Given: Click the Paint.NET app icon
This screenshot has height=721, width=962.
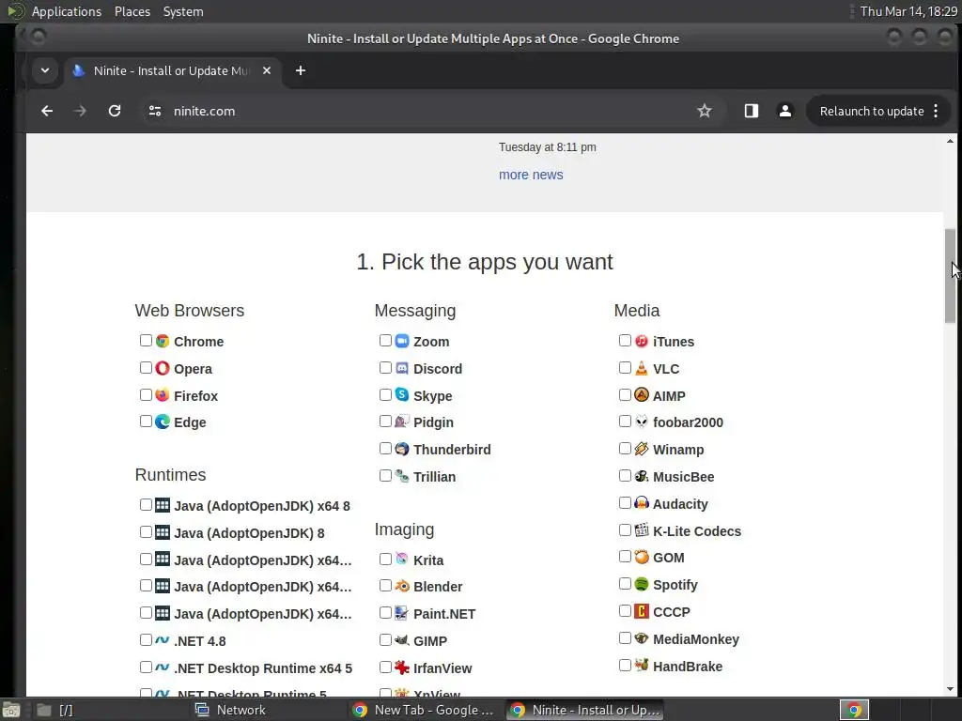Looking at the screenshot, I should [x=402, y=613].
